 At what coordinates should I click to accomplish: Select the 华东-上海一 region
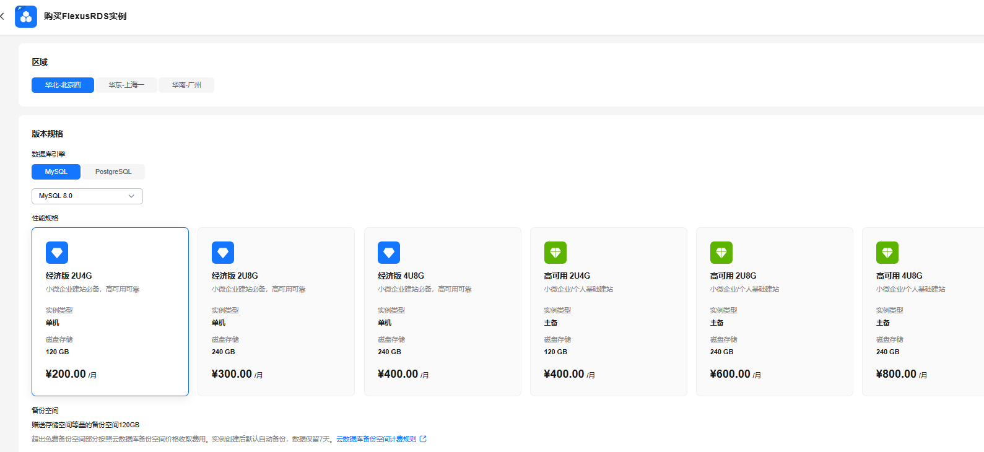126,85
